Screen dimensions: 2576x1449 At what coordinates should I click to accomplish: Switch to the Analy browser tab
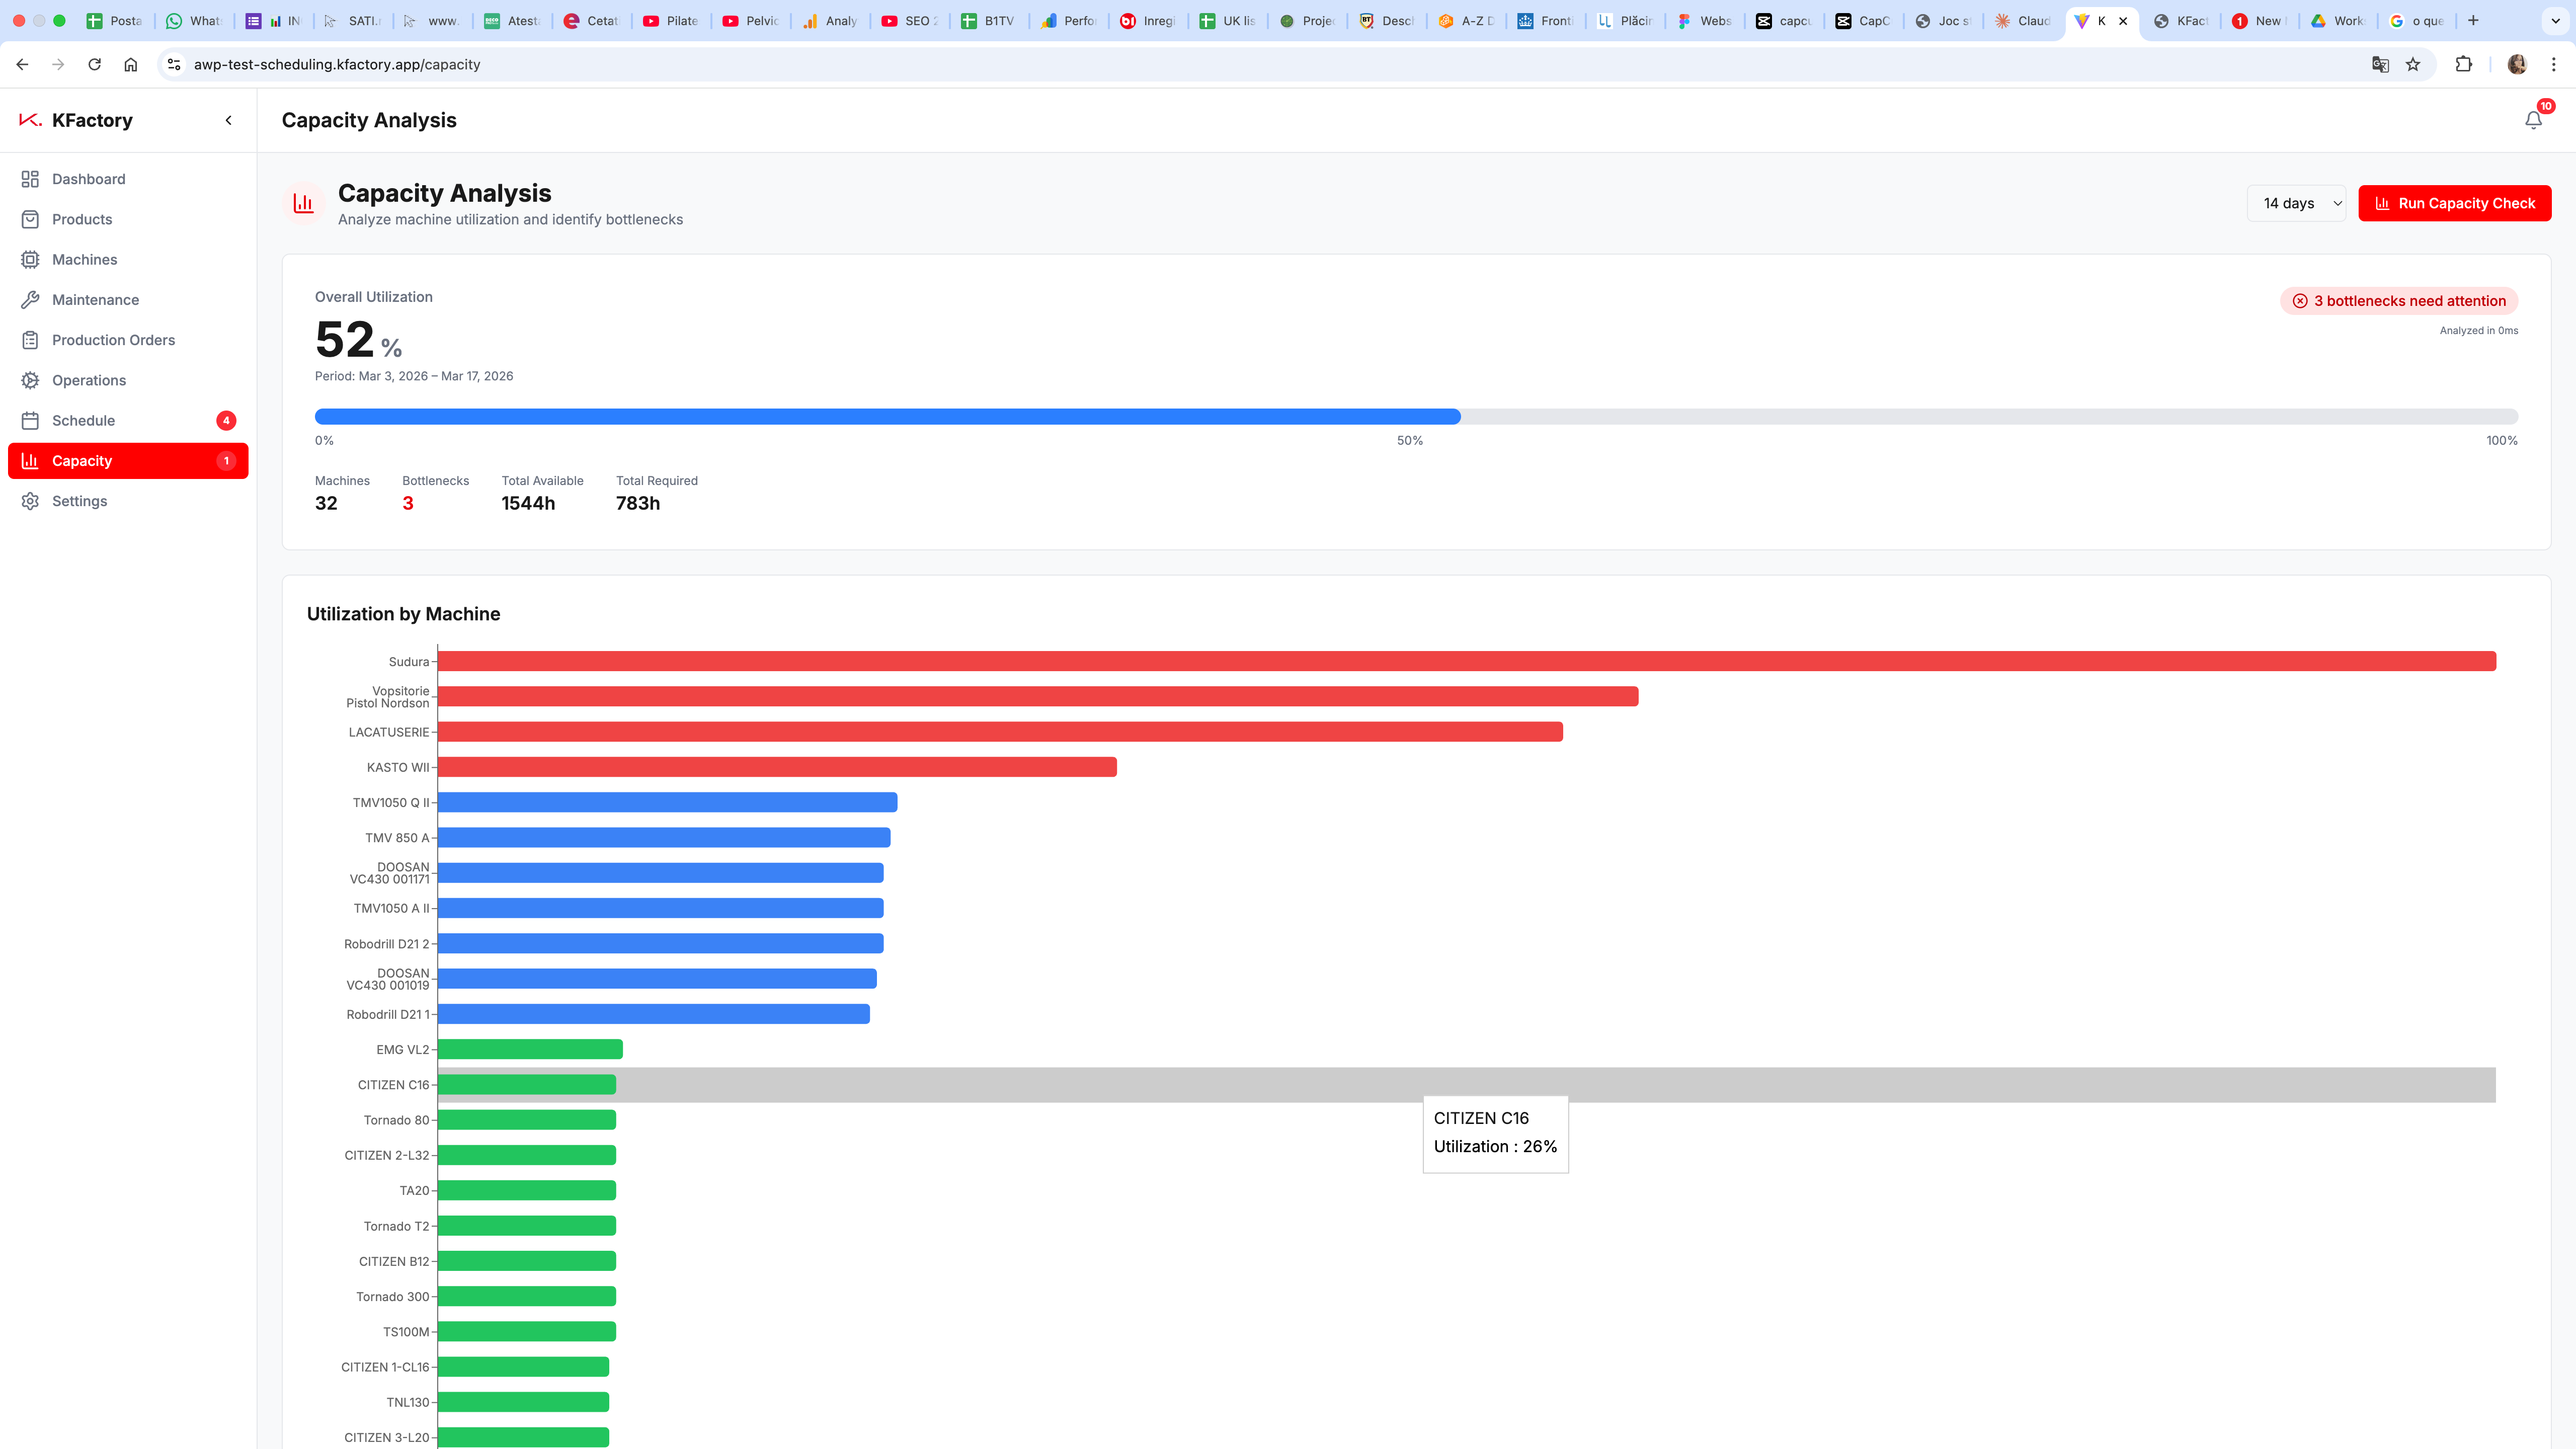point(831,21)
